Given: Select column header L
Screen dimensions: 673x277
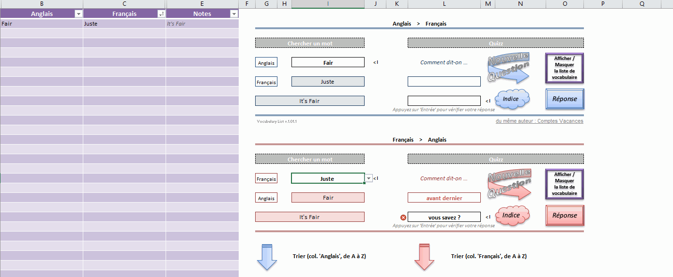Looking at the screenshot, I should click(444, 4).
